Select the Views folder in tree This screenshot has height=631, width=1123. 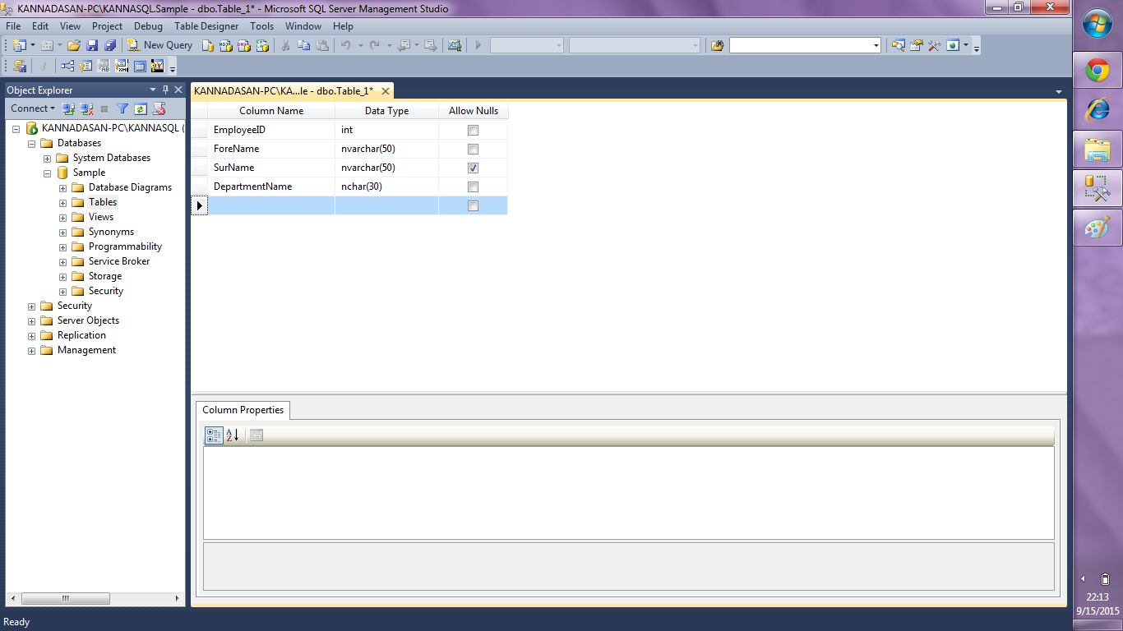click(101, 217)
